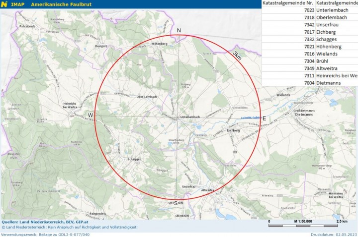Click the Schagges village label on map

click(134, 159)
